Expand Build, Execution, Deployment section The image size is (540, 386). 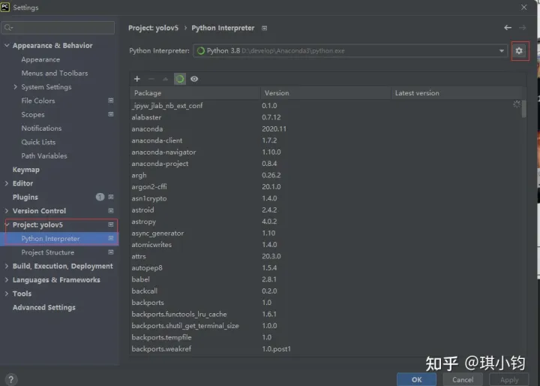tap(7, 266)
